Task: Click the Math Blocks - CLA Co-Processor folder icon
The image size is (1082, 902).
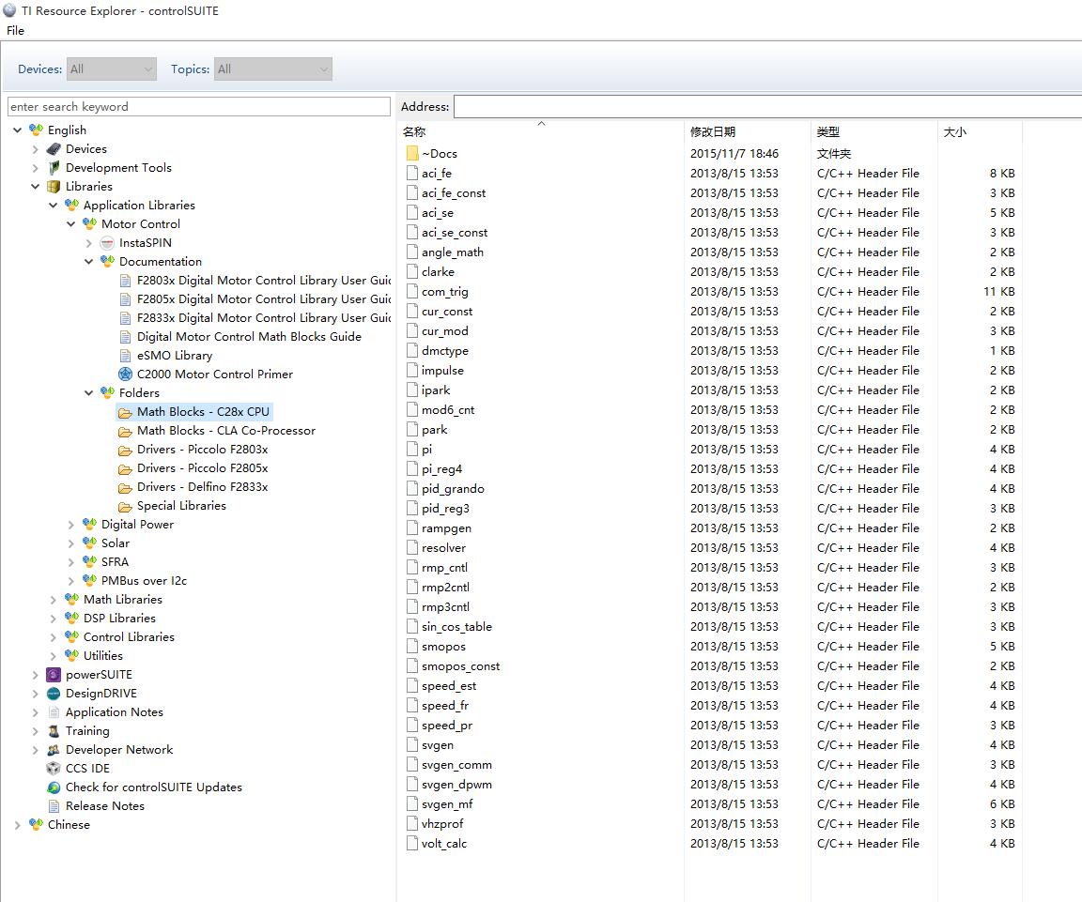Action: 125,431
